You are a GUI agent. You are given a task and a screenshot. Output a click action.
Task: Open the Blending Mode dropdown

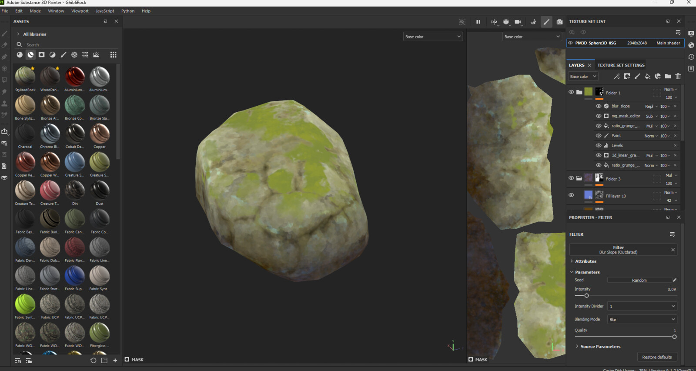coord(642,320)
